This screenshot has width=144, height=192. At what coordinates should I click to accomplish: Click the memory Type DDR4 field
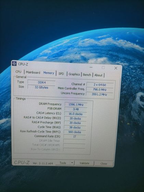pyautogui.click(x=41, y=82)
